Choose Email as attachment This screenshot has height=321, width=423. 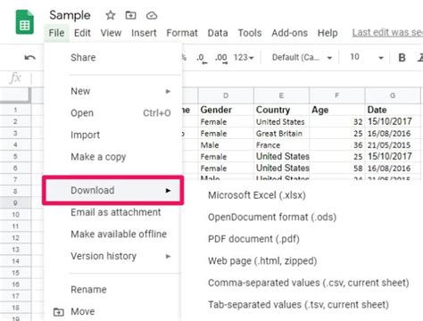pos(112,212)
